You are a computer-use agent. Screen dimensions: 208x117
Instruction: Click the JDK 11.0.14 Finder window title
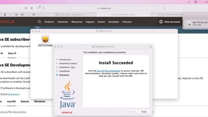tap(105, 31)
